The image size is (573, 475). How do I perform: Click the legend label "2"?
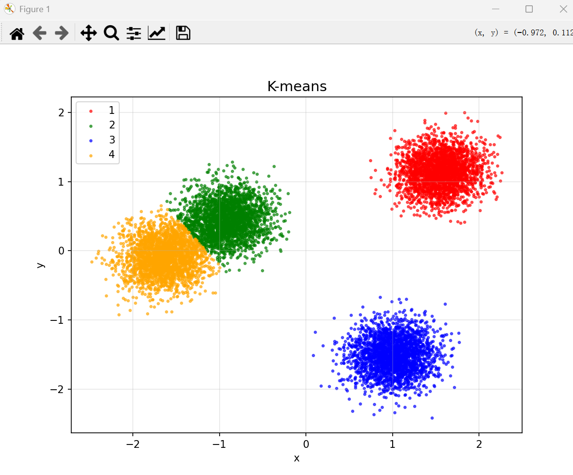112,125
